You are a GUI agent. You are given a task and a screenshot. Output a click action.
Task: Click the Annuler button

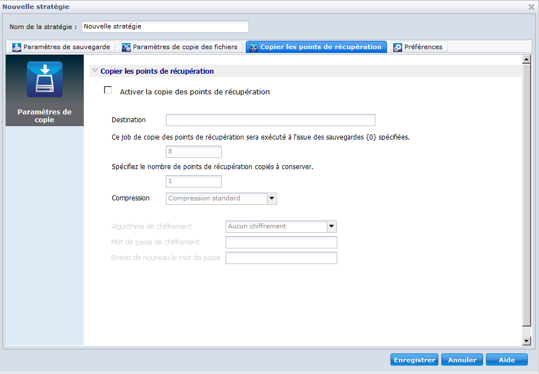[462, 360]
